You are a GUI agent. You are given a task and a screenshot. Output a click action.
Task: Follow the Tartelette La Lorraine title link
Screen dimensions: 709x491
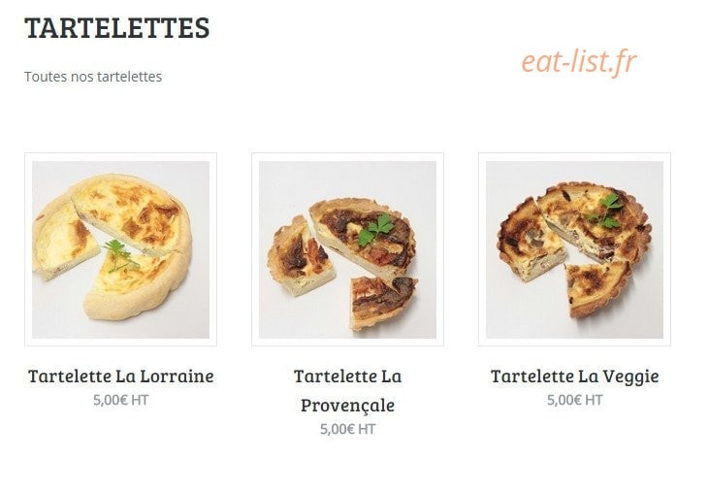[x=120, y=376]
